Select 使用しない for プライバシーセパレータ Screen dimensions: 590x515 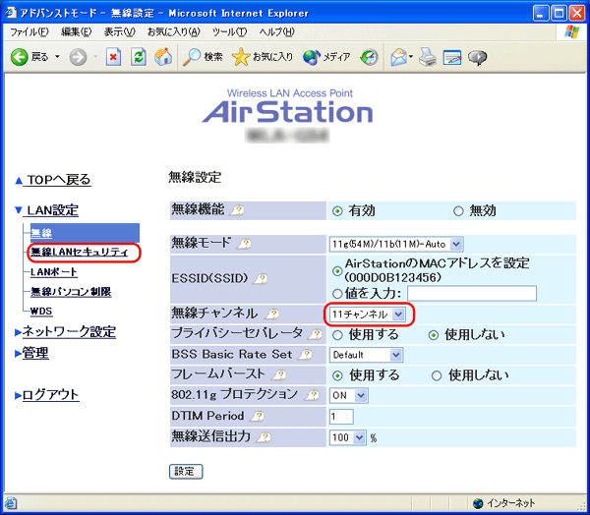[434, 335]
